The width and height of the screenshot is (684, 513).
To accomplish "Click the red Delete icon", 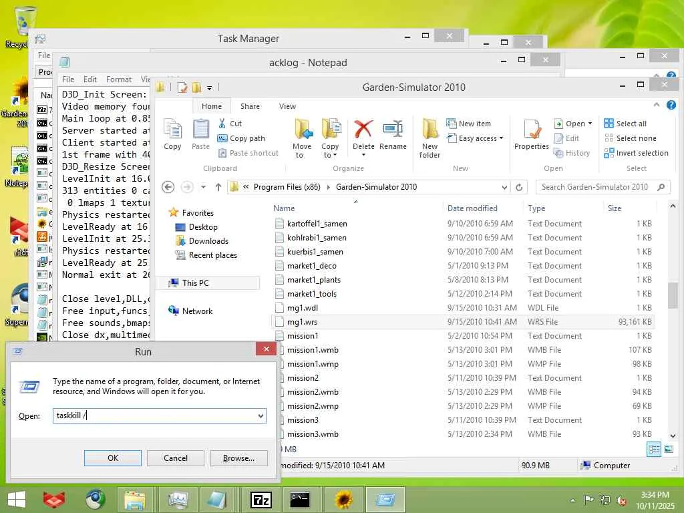I will pos(363,129).
